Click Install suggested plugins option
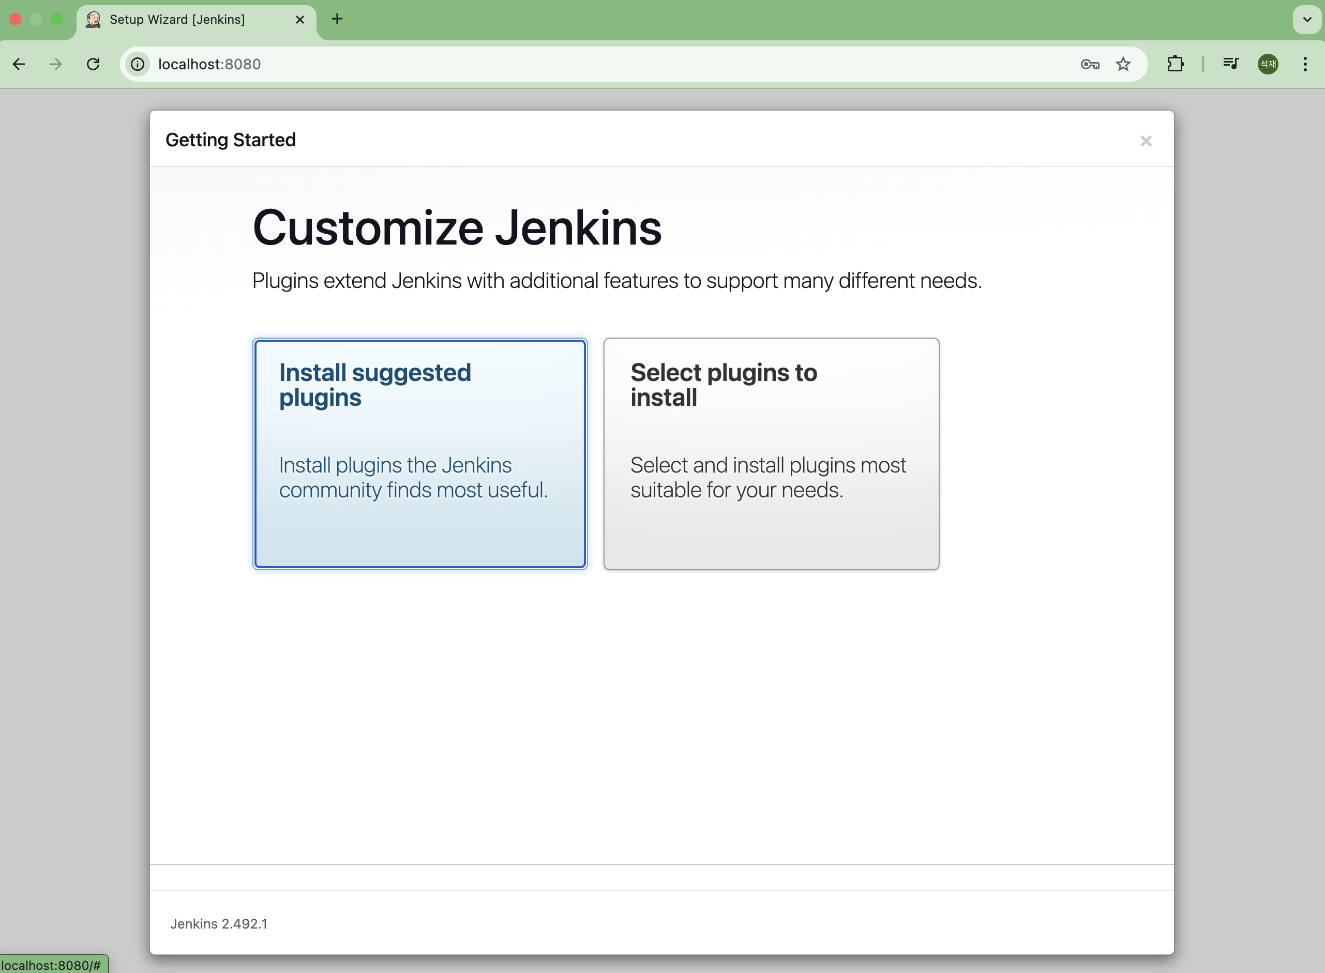 point(419,453)
